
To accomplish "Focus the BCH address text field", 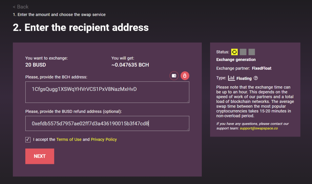I will coord(107,92).
